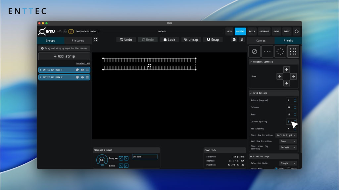Select the grid pixel layout icon
Viewport: 339px width, 190px height.
click(x=293, y=51)
